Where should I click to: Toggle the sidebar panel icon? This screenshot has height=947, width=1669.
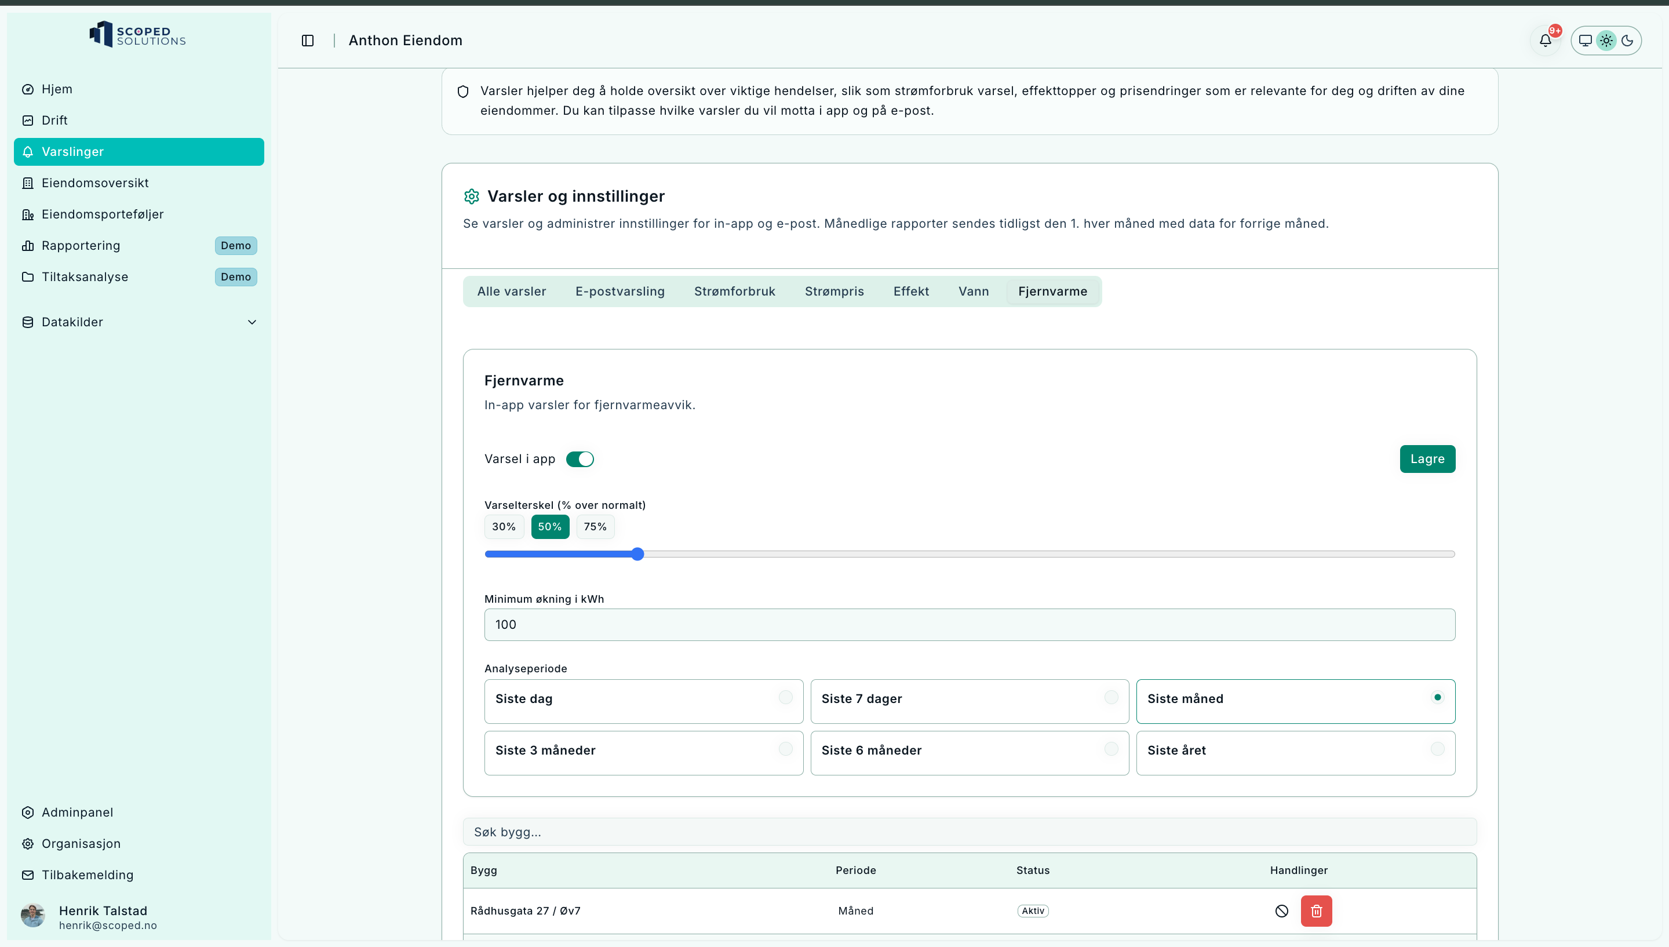308,41
